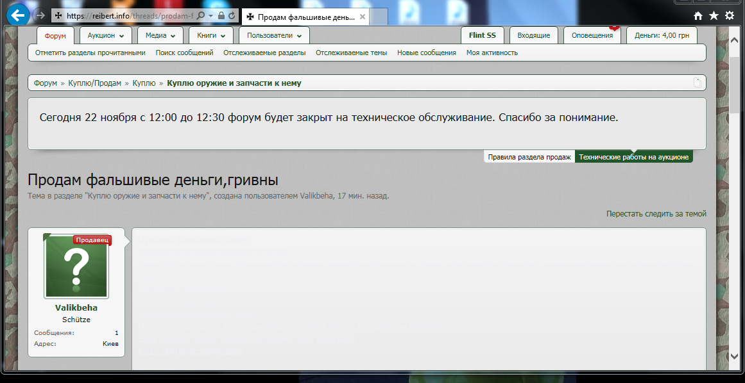Click the page refresh icon
The height and width of the screenshot is (383, 745).
(x=232, y=14)
